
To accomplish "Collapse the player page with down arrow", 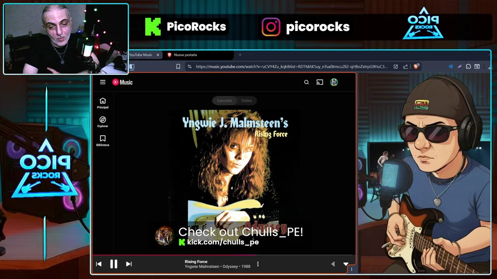I will [346, 264].
